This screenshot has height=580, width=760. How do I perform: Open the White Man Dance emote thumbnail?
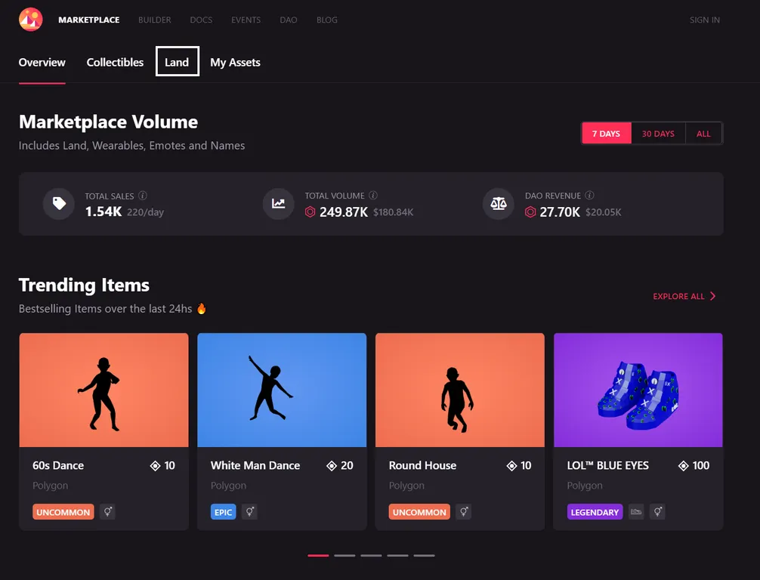coord(282,390)
